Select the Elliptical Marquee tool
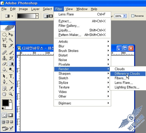The height and width of the screenshot is (133, 146). [x=4, y=35]
